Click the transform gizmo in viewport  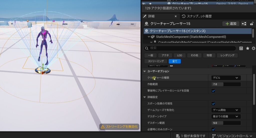pyautogui.click(x=42, y=70)
